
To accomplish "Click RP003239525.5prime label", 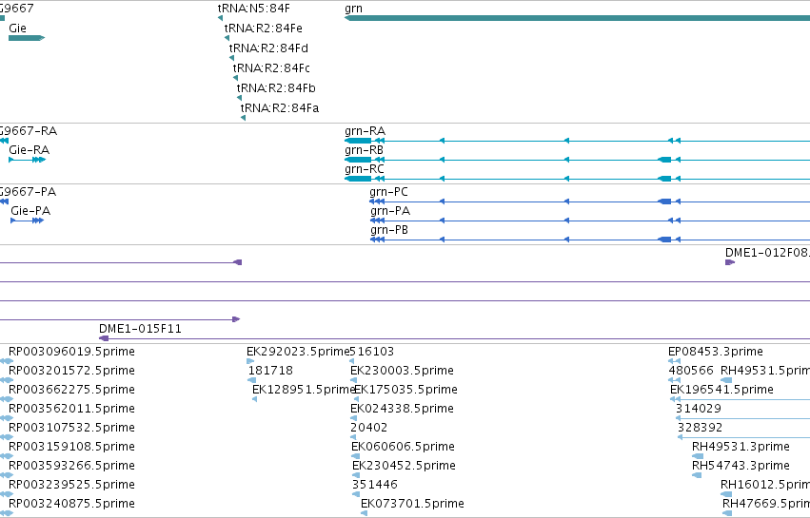I will [71, 485].
